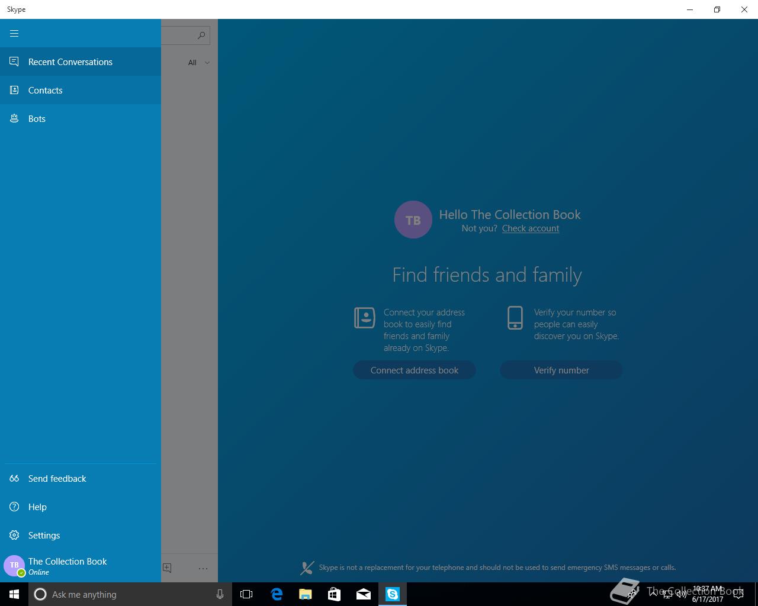The width and height of the screenshot is (758, 606).
Task: Click the TB avatar on welcome screen
Action: 413,220
